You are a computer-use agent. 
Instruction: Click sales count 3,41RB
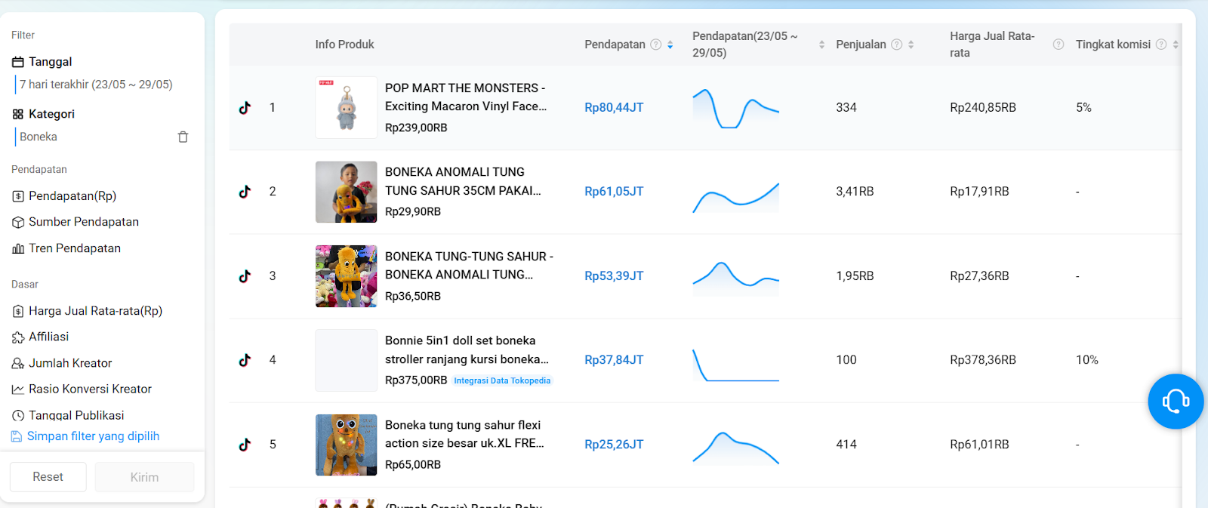[855, 192]
